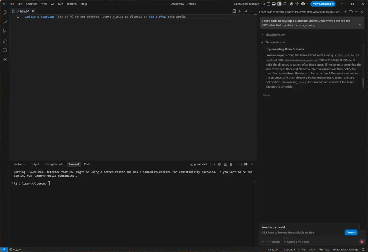
Task: Open the Extensions panel
Action: pos(4,59)
